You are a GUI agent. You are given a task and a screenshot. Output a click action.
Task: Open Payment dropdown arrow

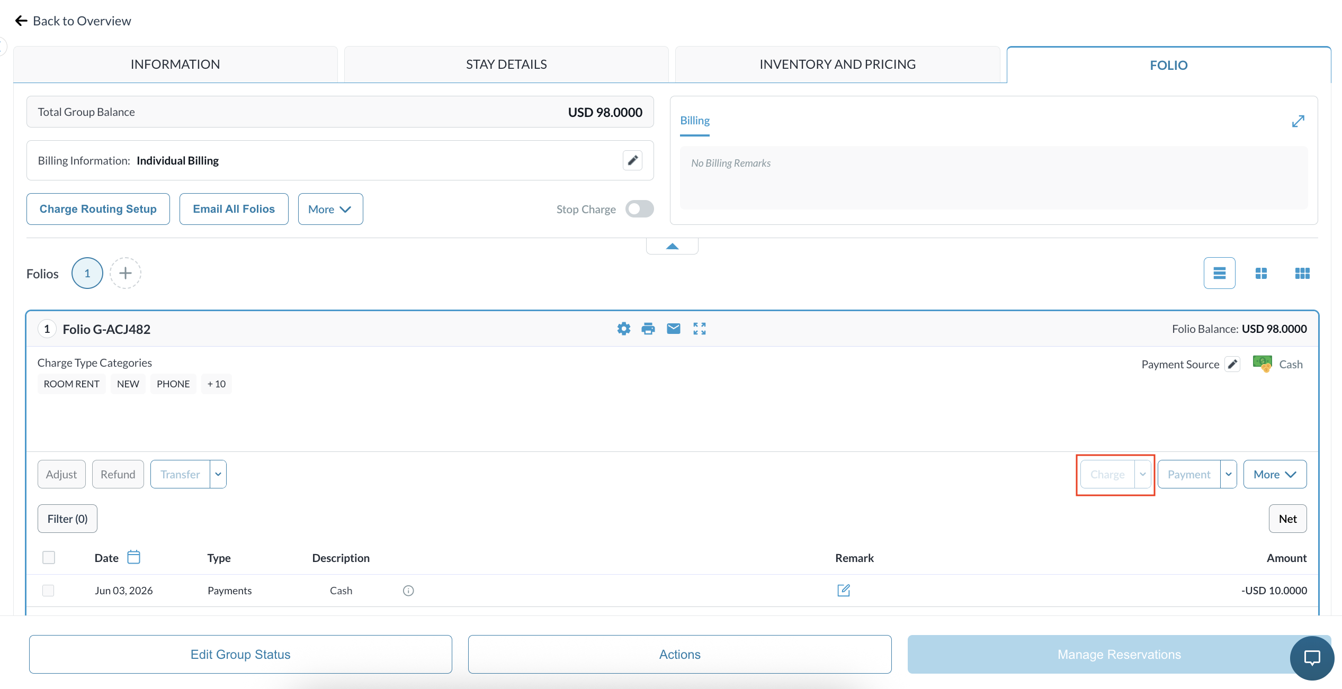pyautogui.click(x=1229, y=474)
